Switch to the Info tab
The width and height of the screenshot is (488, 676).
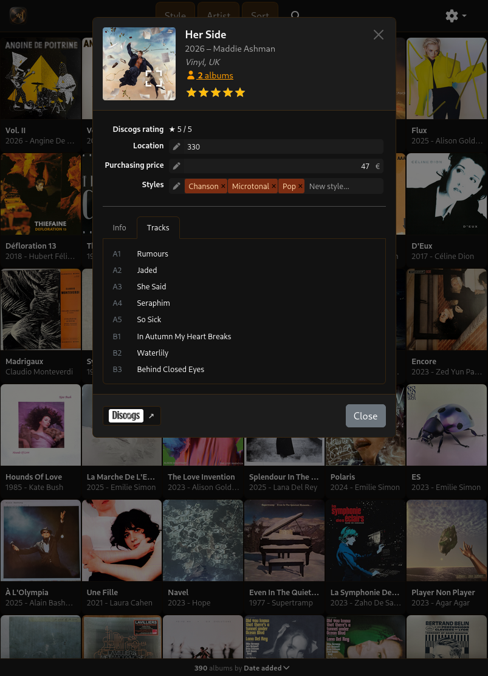[119, 227]
